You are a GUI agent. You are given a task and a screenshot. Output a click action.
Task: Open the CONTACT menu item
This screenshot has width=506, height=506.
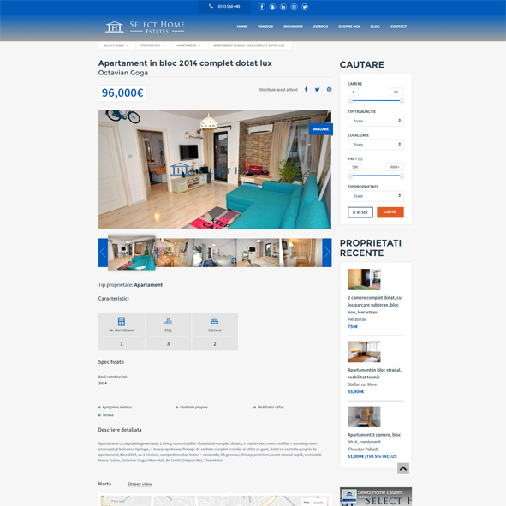pos(398,27)
